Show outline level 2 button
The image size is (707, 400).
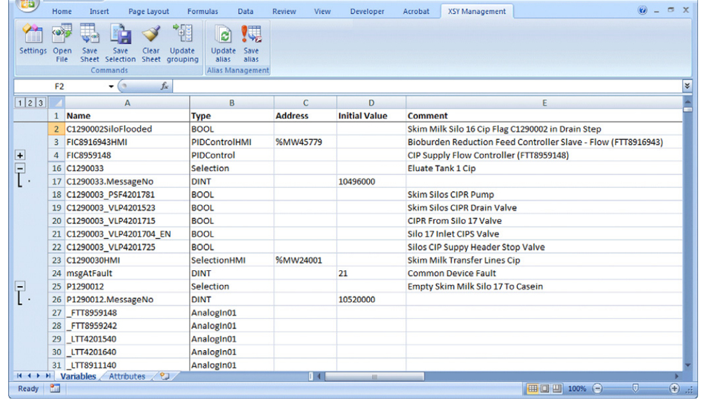point(30,103)
